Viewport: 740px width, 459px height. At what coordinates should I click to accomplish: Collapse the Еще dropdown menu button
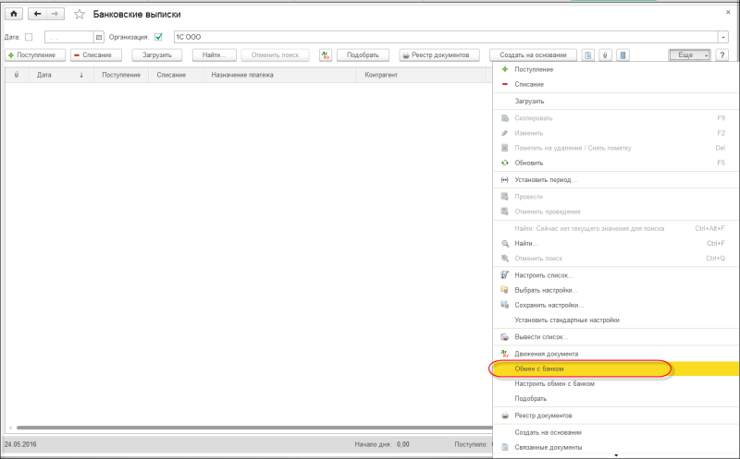click(x=689, y=55)
